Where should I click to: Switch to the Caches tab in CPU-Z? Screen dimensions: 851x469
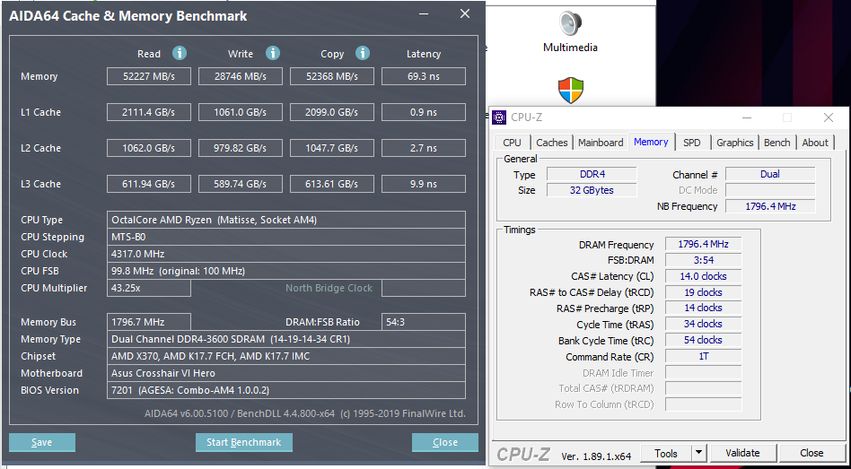point(551,143)
